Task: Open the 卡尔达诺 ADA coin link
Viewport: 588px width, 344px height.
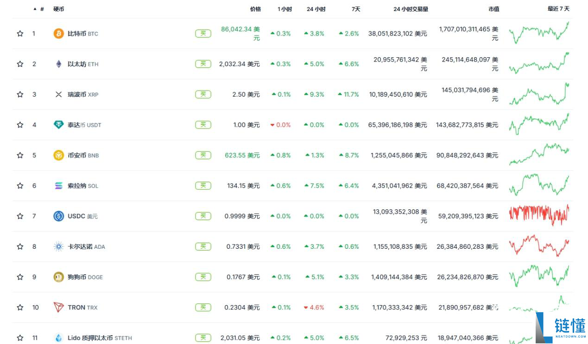Action: 86,247
